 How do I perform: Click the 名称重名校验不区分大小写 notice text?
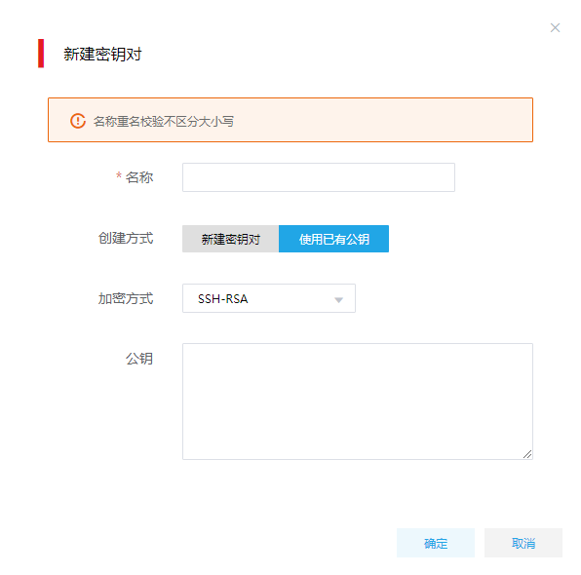pyautogui.click(x=164, y=122)
